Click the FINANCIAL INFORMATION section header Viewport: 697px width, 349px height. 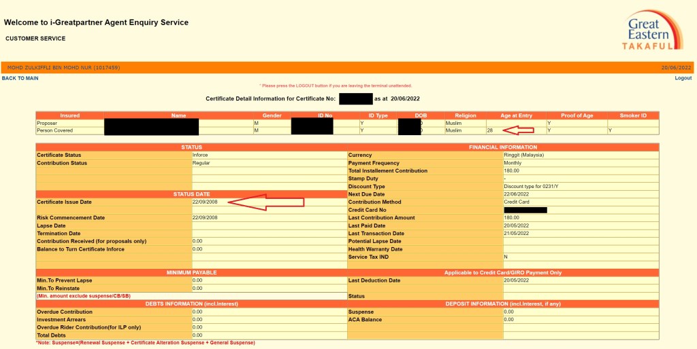pyautogui.click(x=503, y=147)
